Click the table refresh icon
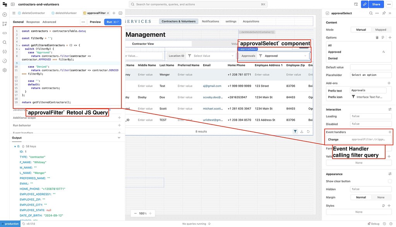396x227 pixels. 308,131
